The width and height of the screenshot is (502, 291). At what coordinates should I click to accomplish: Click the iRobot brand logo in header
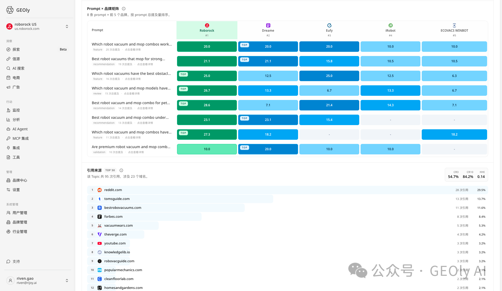[x=390, y=25]
